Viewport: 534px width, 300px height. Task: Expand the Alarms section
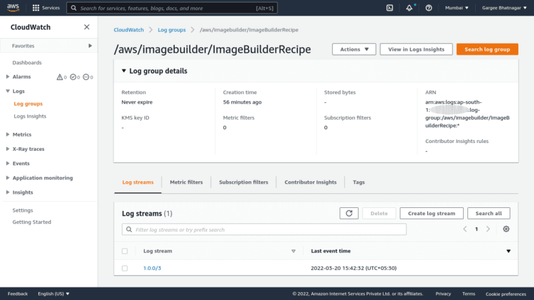(7, 76)
